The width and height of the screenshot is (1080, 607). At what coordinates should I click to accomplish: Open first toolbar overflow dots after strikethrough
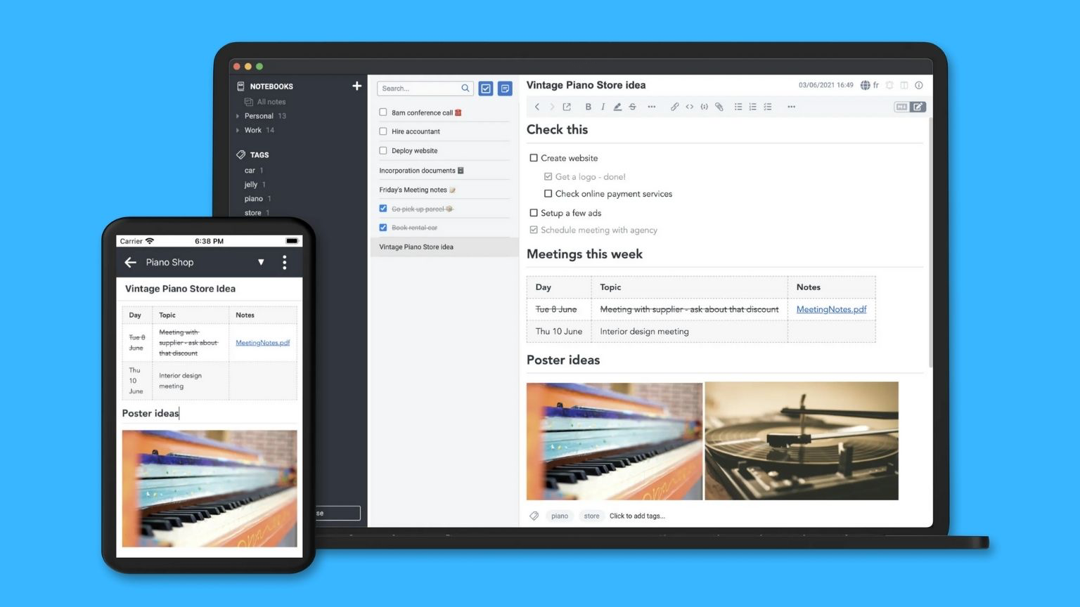pos(652,107)
